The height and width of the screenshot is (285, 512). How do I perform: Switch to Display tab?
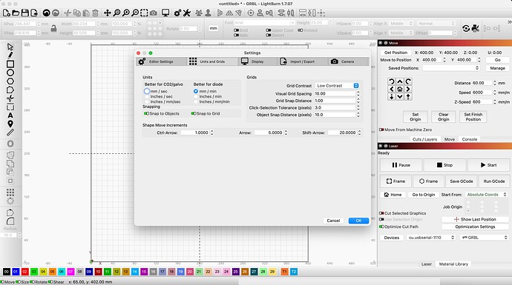pyautogui.click(x=258, y=61)
